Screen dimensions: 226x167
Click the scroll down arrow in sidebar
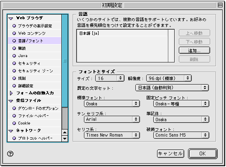[x=65, y=139]
